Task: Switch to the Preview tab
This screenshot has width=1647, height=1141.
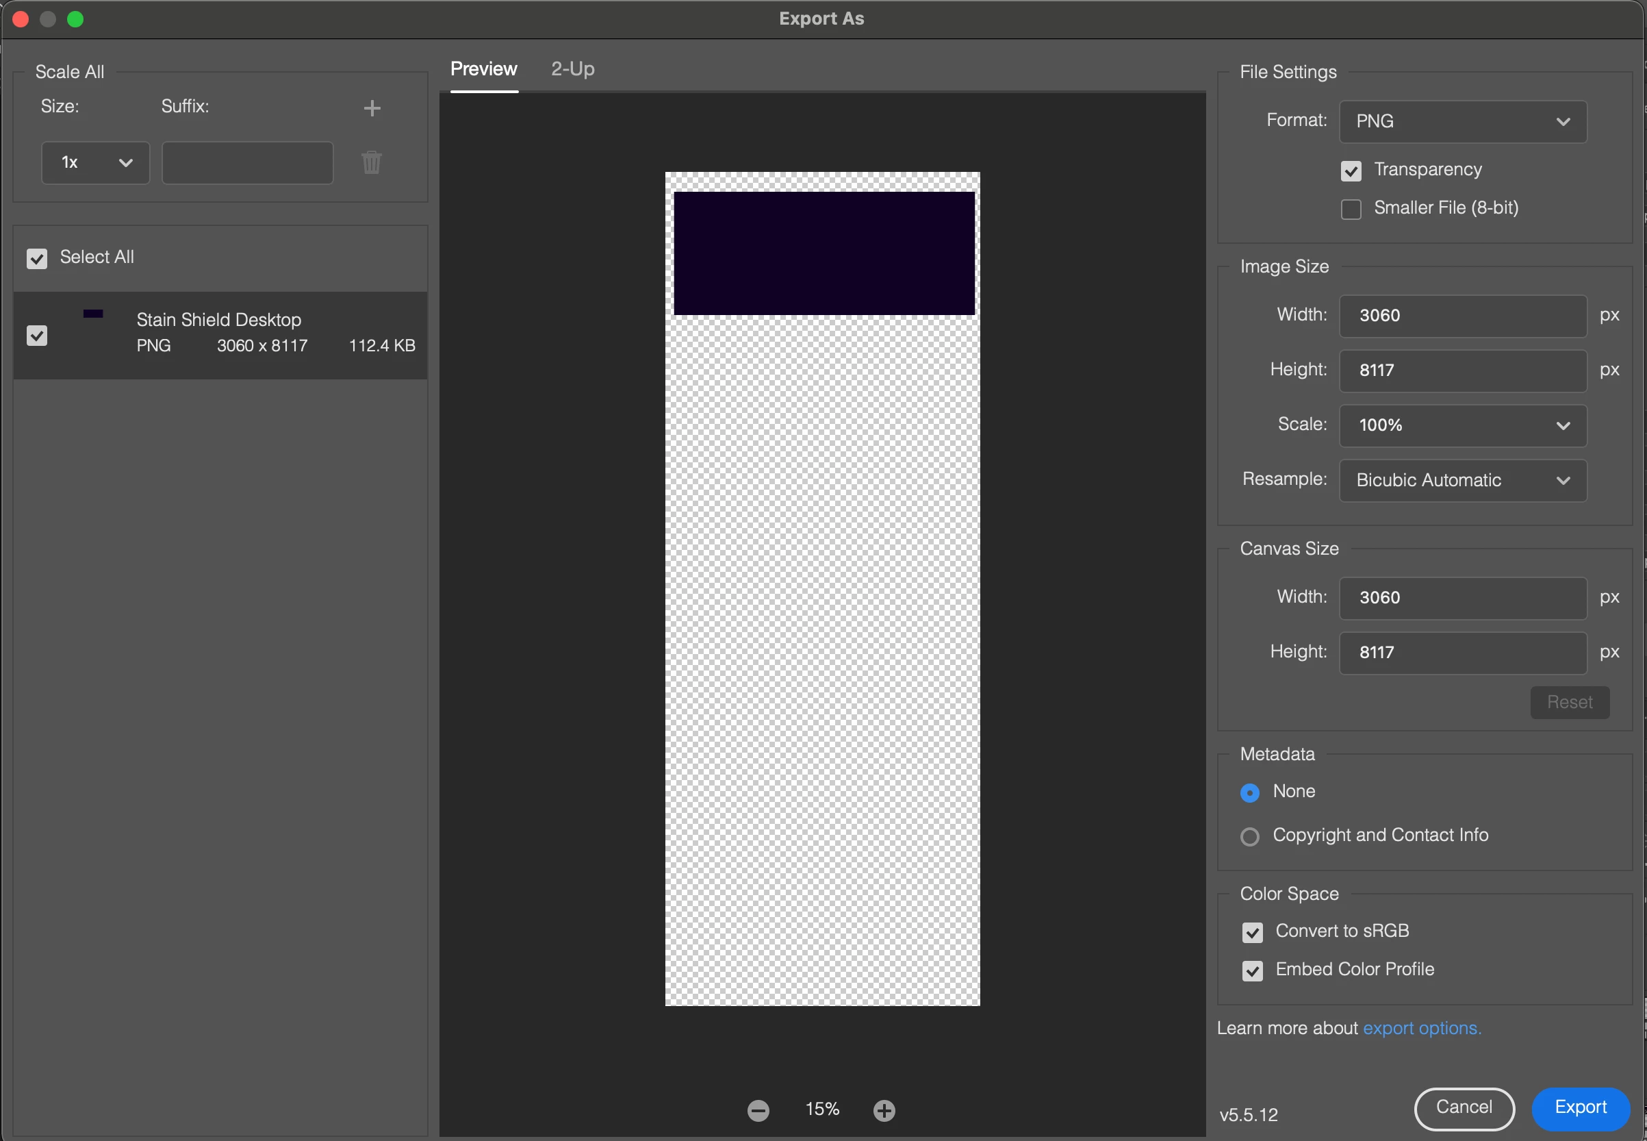Action: tap(484, 69)
